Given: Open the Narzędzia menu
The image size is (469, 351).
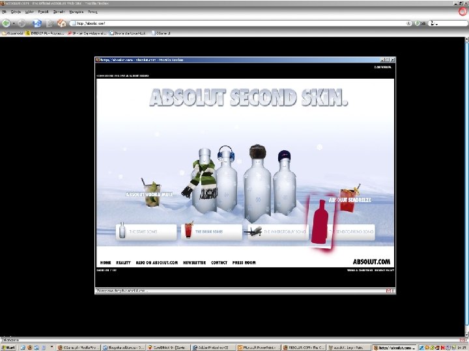Looking at the screenshot, I should 76,12.
